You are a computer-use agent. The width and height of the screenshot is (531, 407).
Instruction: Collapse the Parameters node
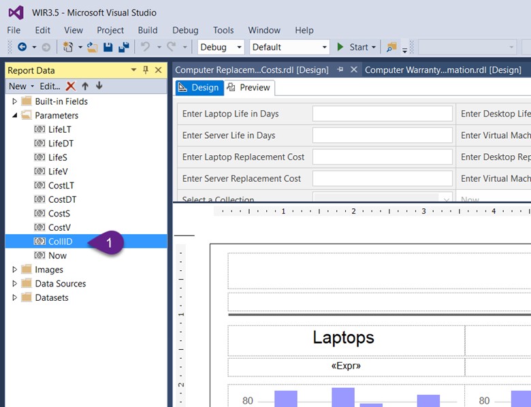14,116
